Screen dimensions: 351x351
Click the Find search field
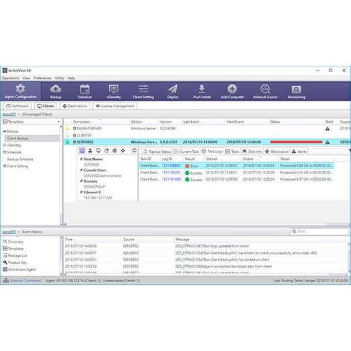pos(319,231)
